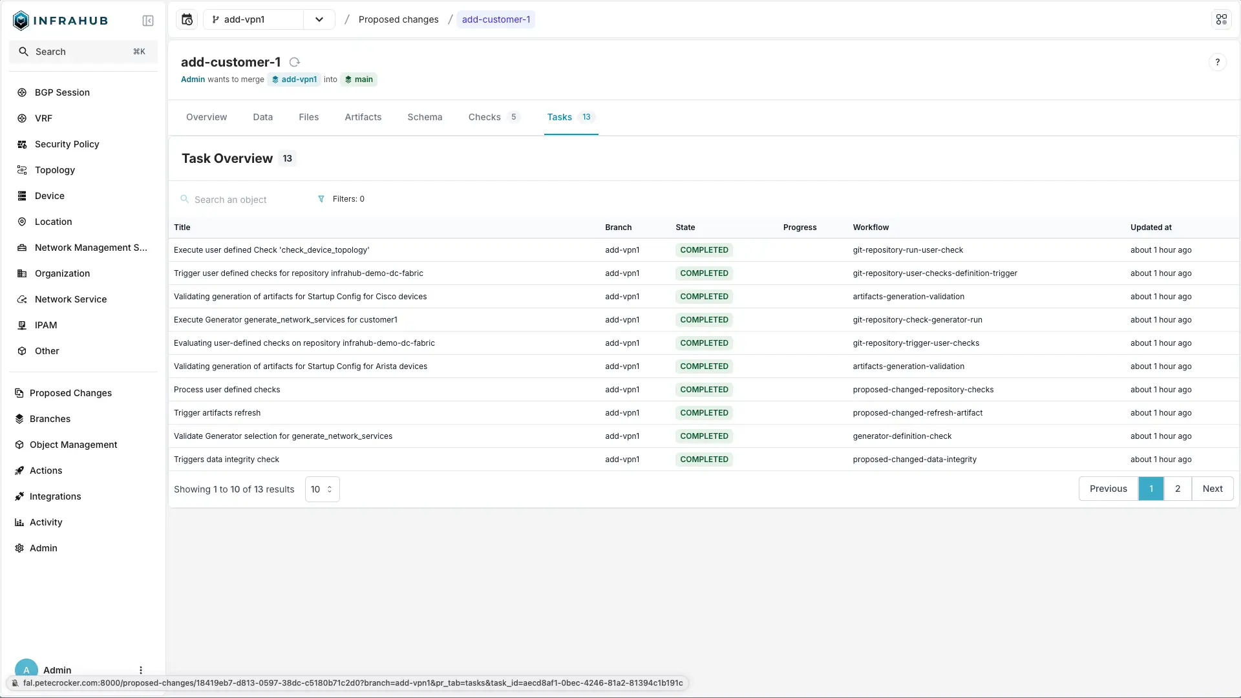The height and width of the screenshot is (698, 1241).
Task: Click the Workflow column header
Action: [871, 227]
